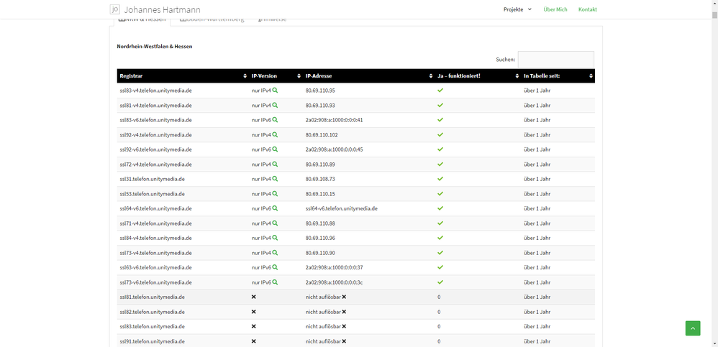Viewport: 718px width, 347px height.
Task: Open the Kontakt page link
Action: coord(588,9)
